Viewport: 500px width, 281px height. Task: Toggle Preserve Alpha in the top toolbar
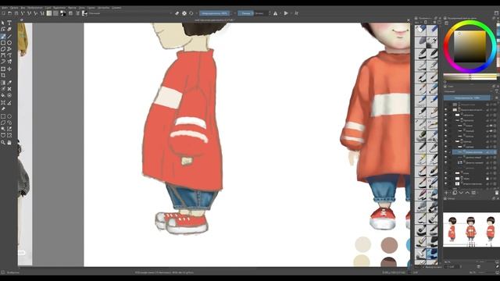184,13
